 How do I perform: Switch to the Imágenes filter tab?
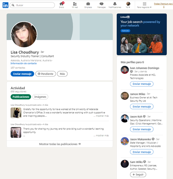(x=40, y=97)
